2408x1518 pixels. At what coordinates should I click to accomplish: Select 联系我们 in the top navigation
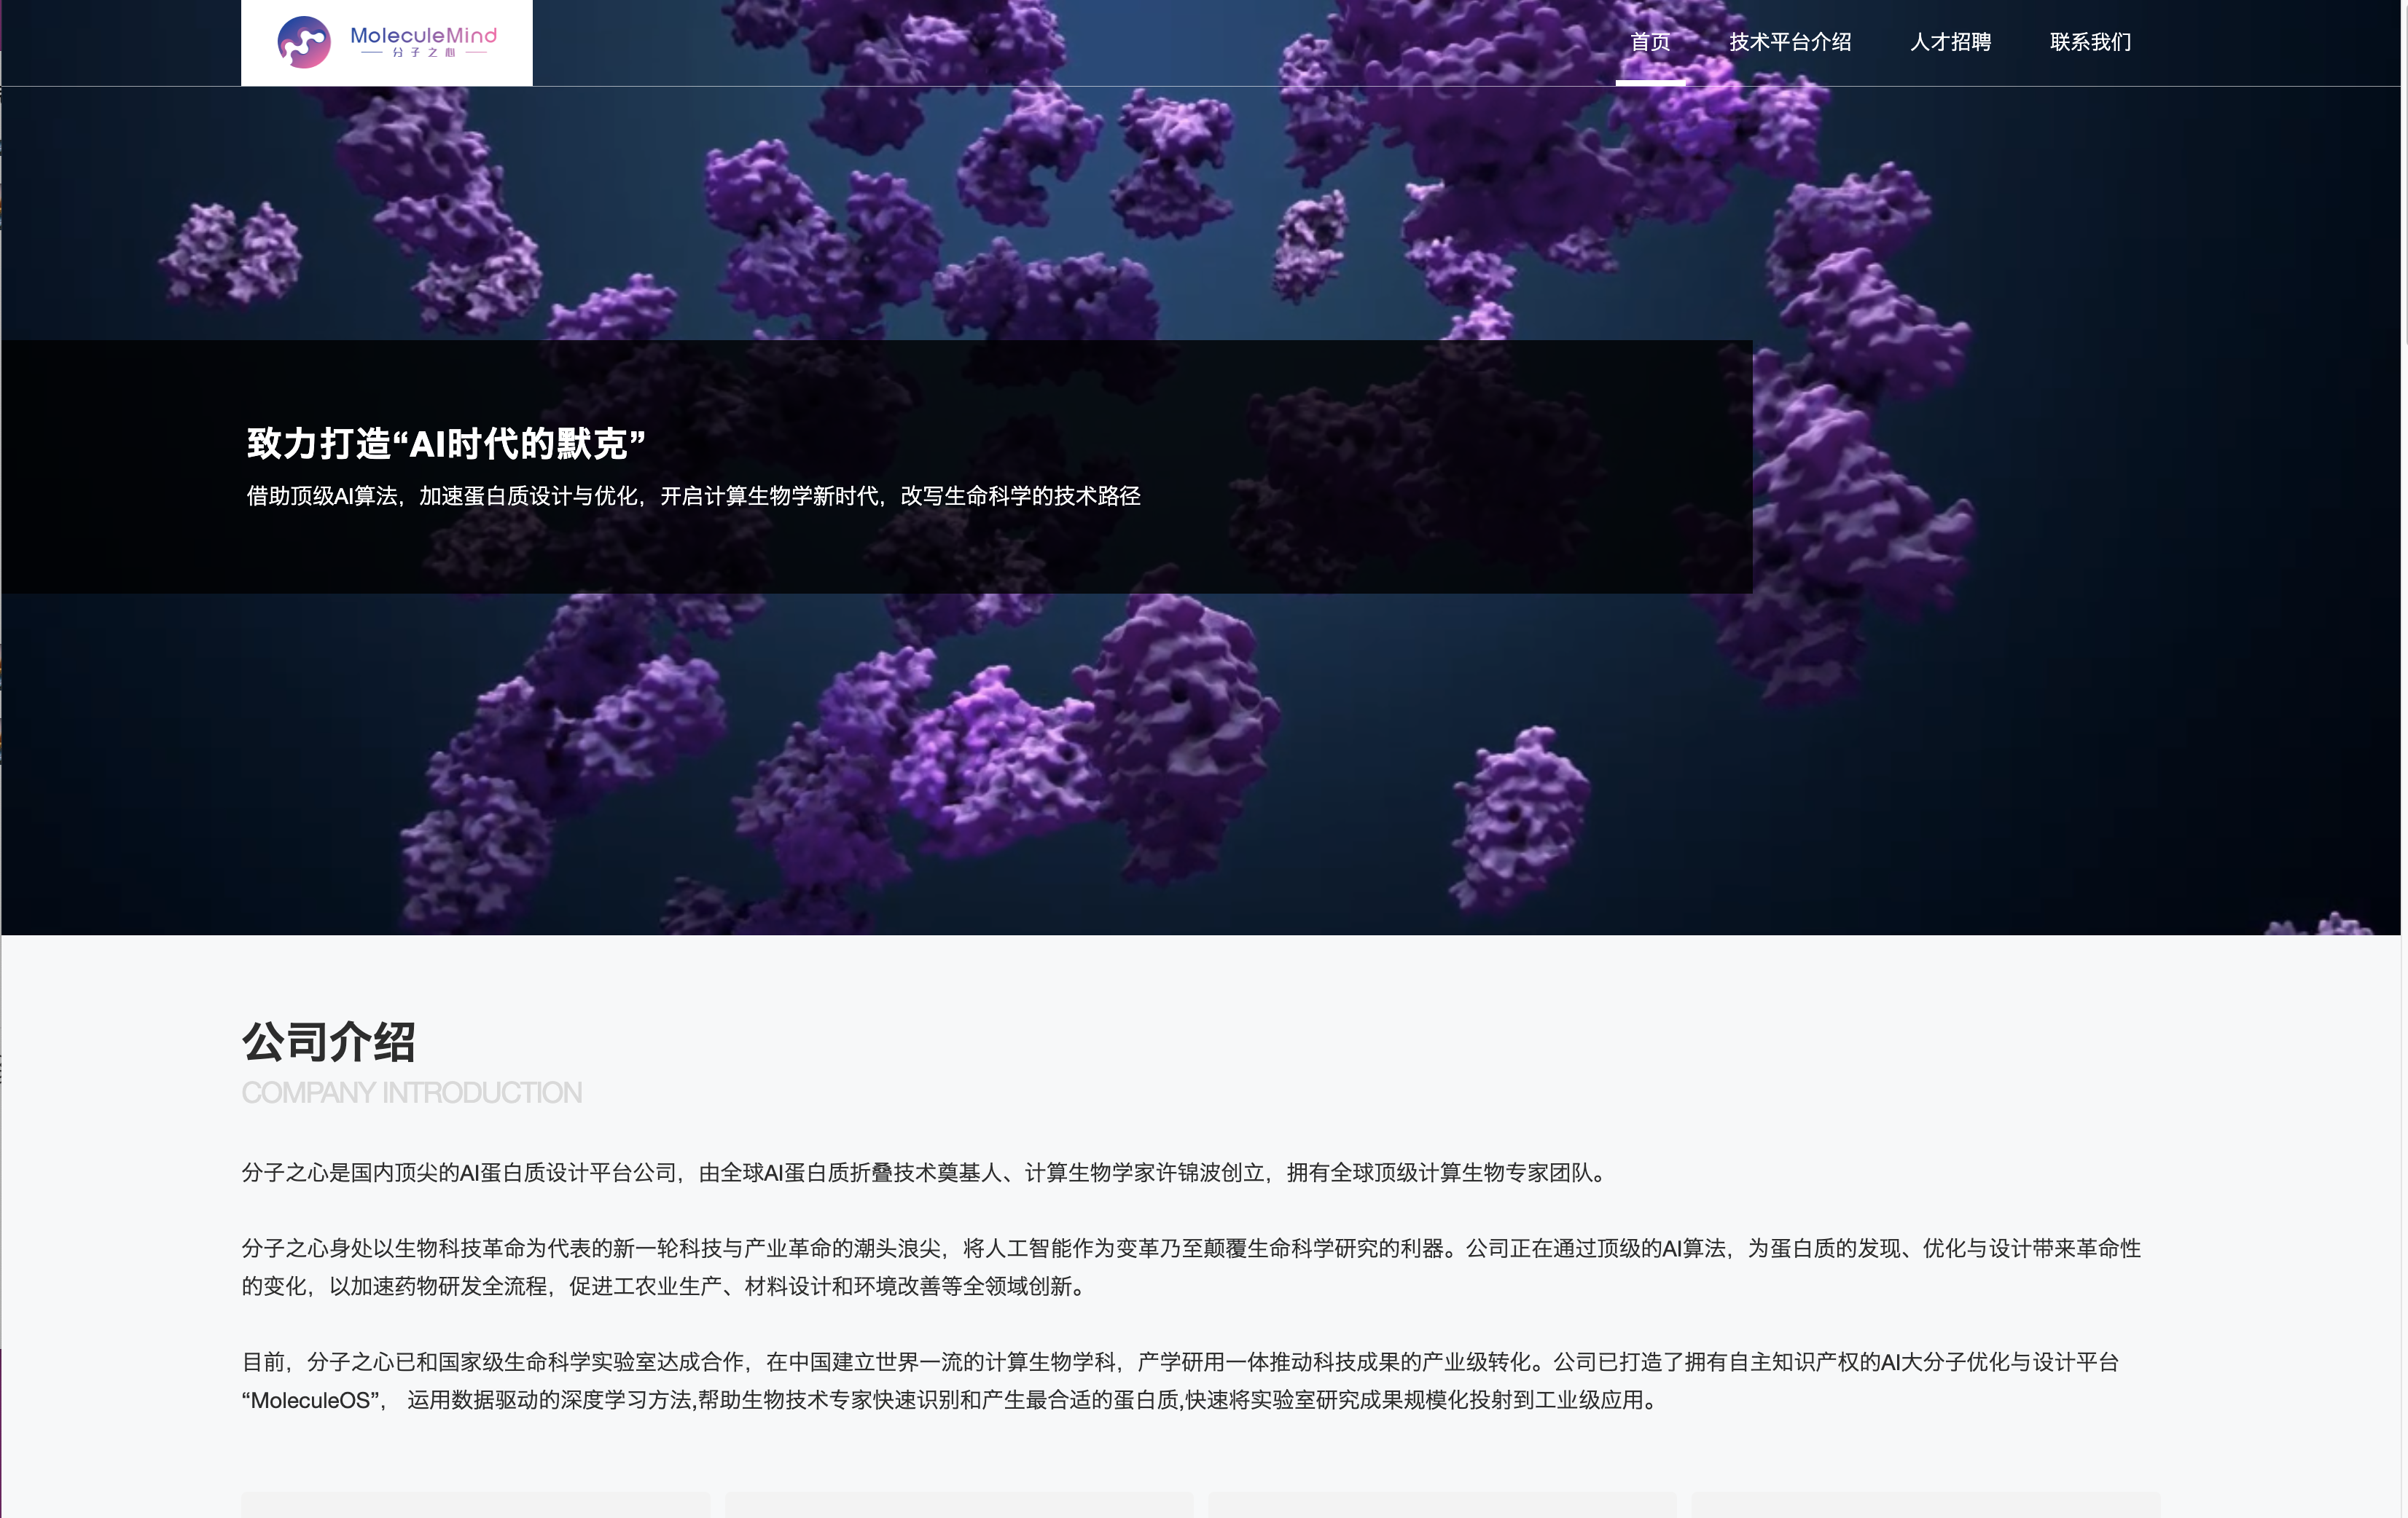click(2090, 42)
